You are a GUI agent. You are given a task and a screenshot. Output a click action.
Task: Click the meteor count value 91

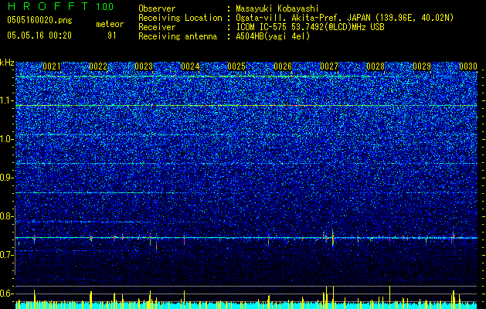[x=111, y=36]
